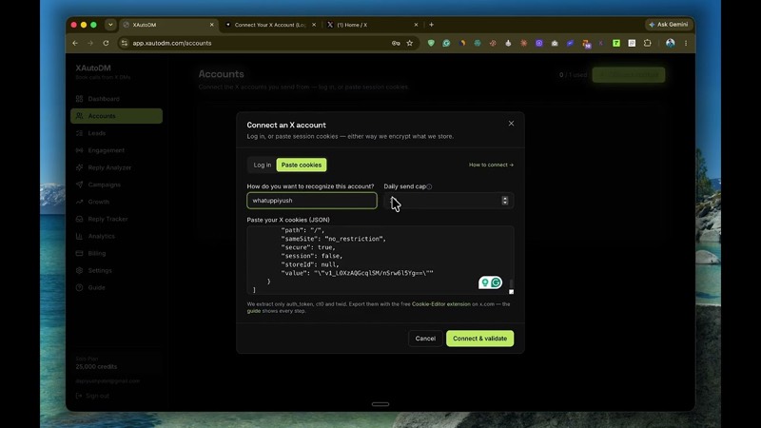The width and height of the screenshot is (761, 428).
Task: Open Guide in the sidebar
Action: point(116,288)
